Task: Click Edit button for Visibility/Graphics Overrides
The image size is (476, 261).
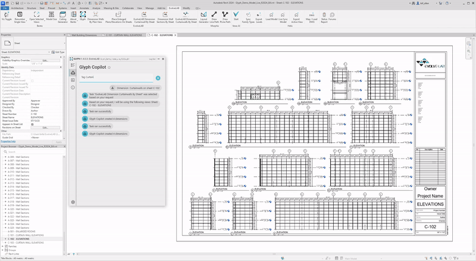Action: point(45,60)
